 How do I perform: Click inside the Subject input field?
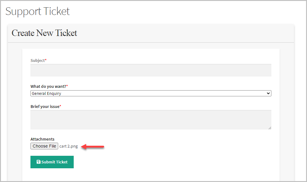151,70
